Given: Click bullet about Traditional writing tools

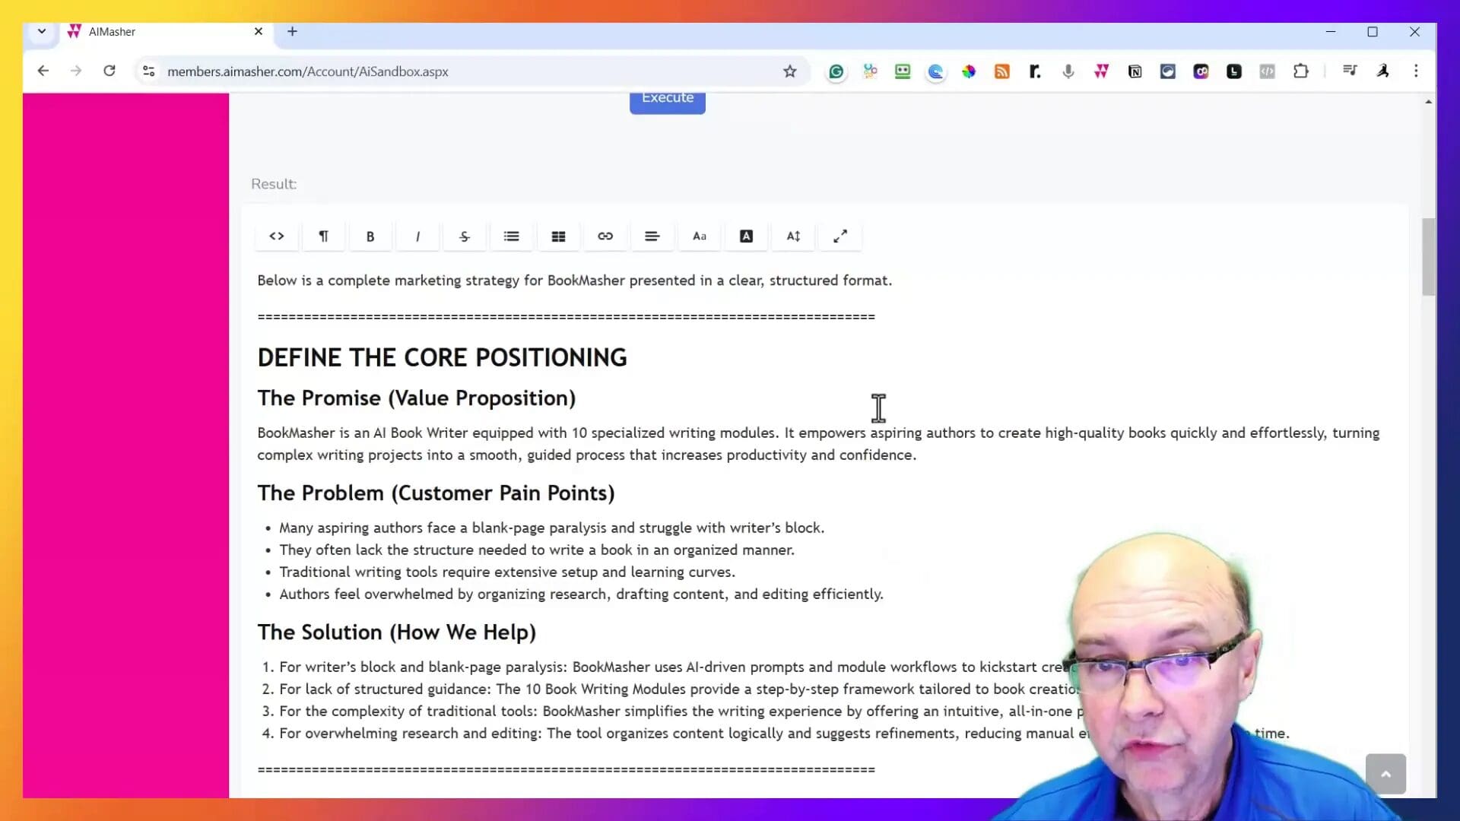Looking at the screenshot, I should [507, 572].
